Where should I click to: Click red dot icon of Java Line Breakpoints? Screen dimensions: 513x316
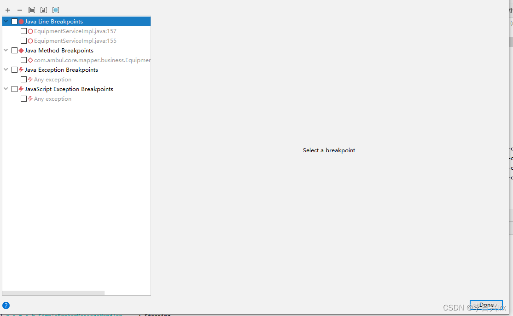pos(21,22)
